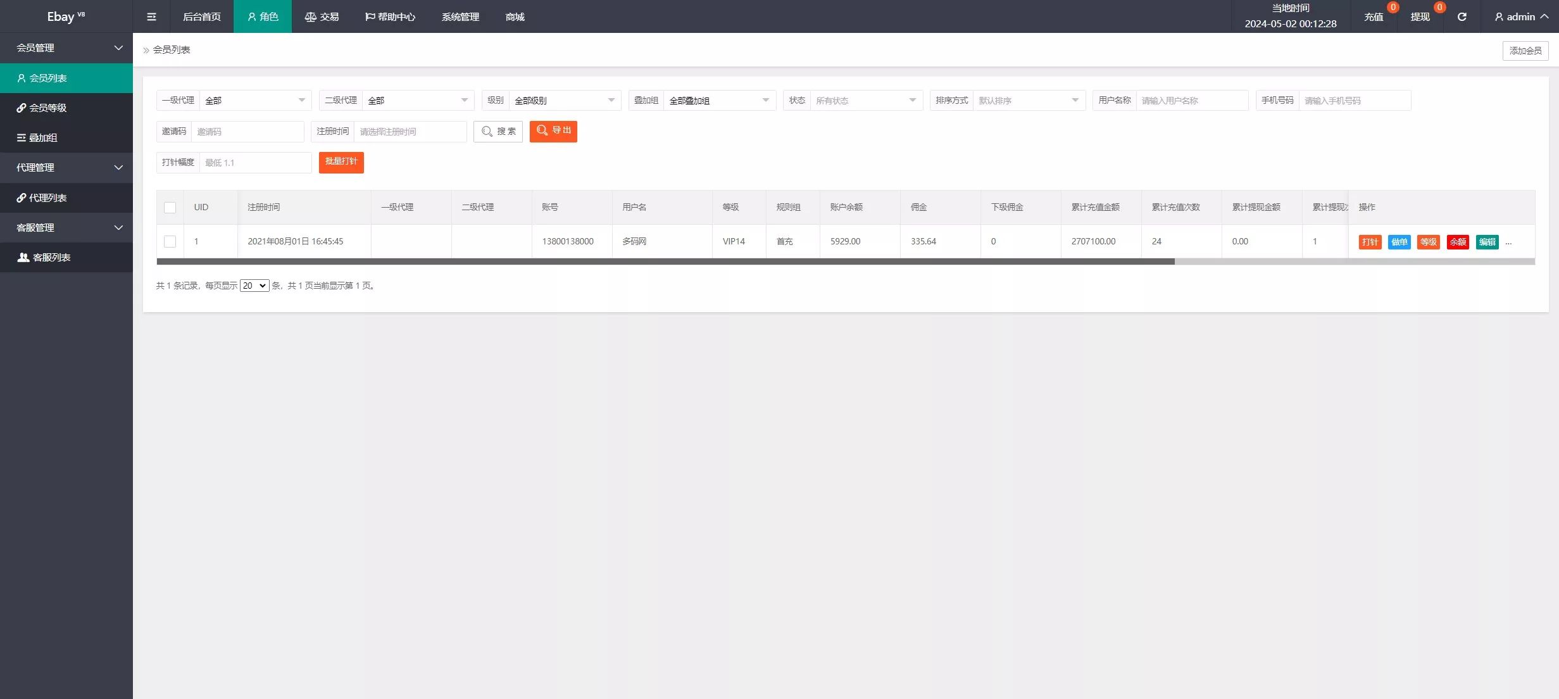The image size is (1559, 699).
Task: Click the 搜索 search button
Action: (498, 131)
